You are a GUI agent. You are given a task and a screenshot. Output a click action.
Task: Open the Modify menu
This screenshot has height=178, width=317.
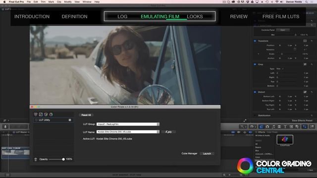pos(68,2)
